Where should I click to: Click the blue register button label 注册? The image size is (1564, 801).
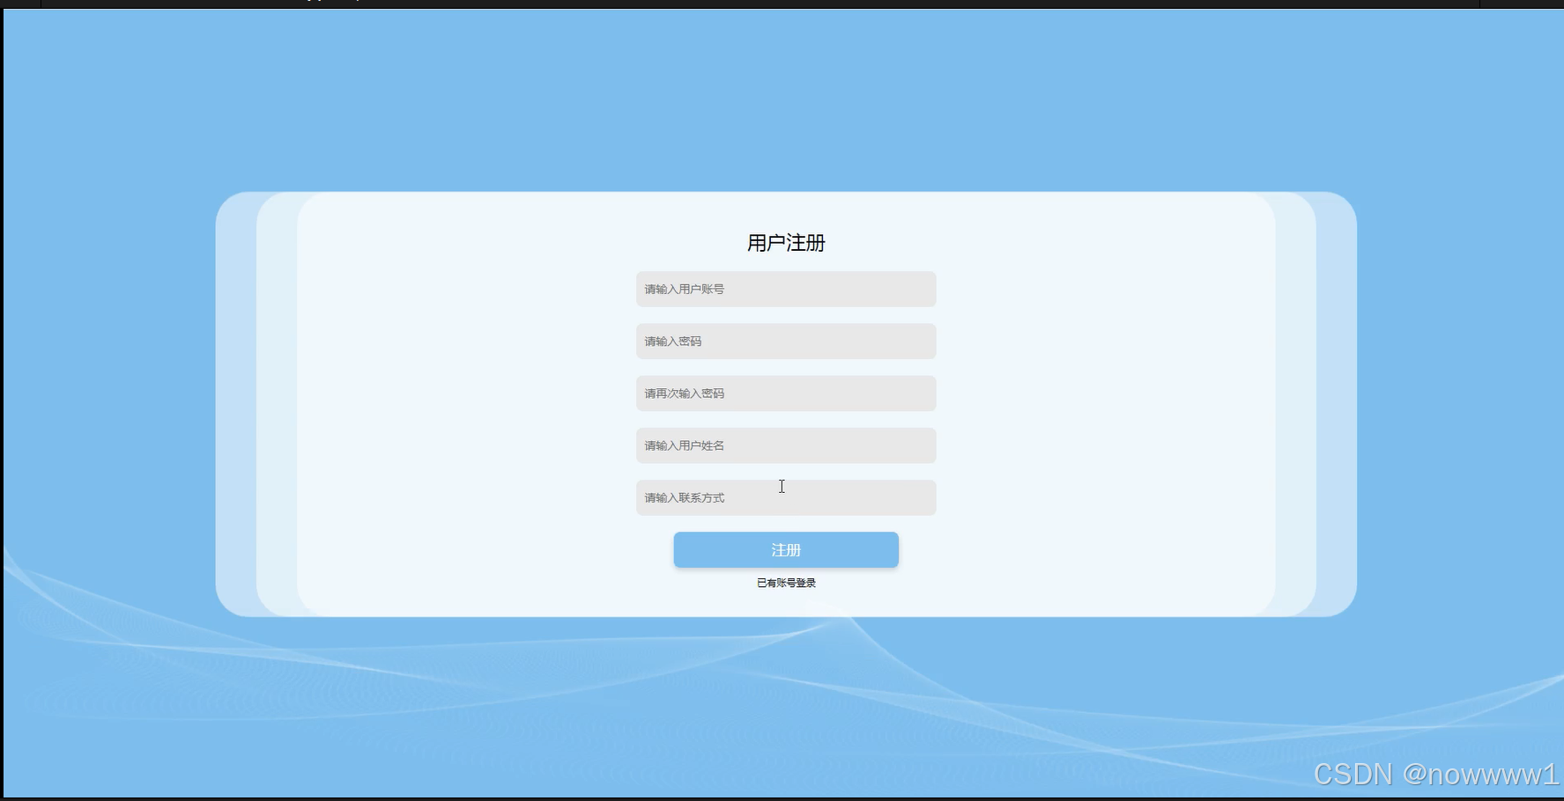[x=785, y=549]
